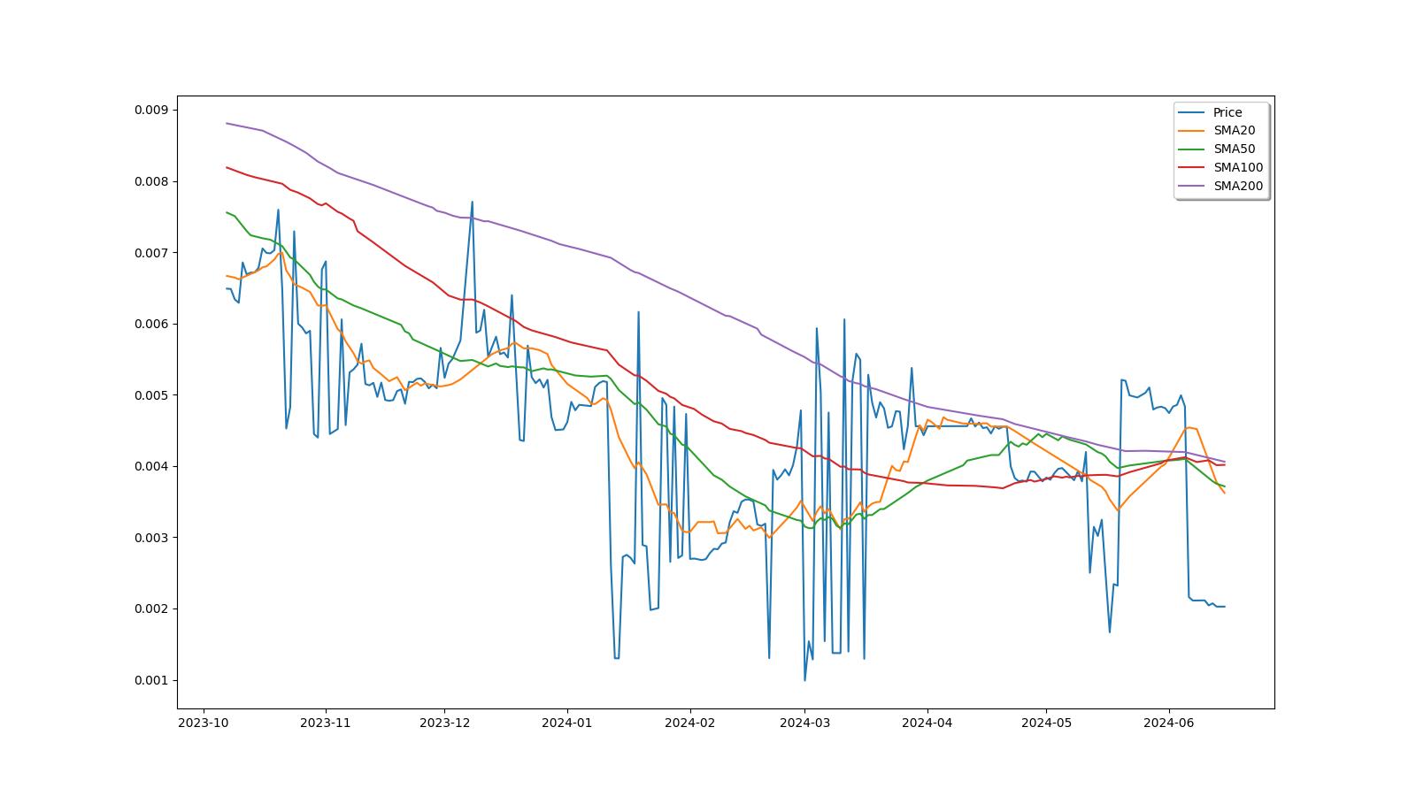Click the 0.004 y-axis label
Image resolution: width=1416 pixels, height=796 pixels.
151,467
